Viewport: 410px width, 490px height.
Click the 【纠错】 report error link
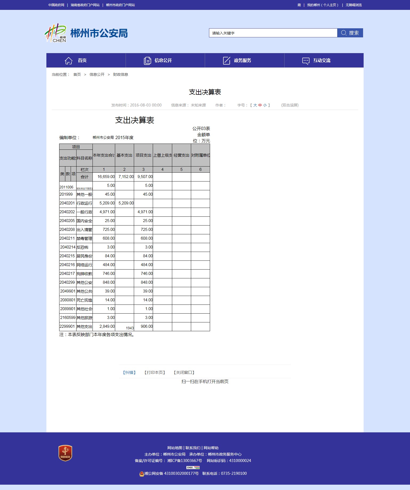click(129, 372)
